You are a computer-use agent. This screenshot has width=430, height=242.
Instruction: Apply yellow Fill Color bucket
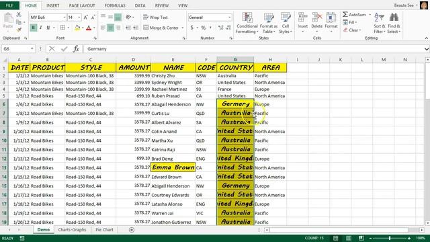tap(77, 28)
